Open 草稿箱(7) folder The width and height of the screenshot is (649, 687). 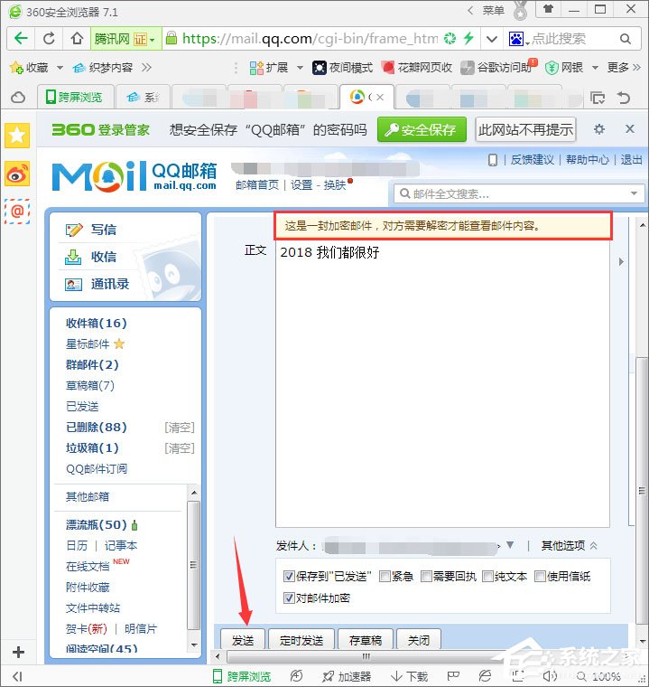[90, 386]
